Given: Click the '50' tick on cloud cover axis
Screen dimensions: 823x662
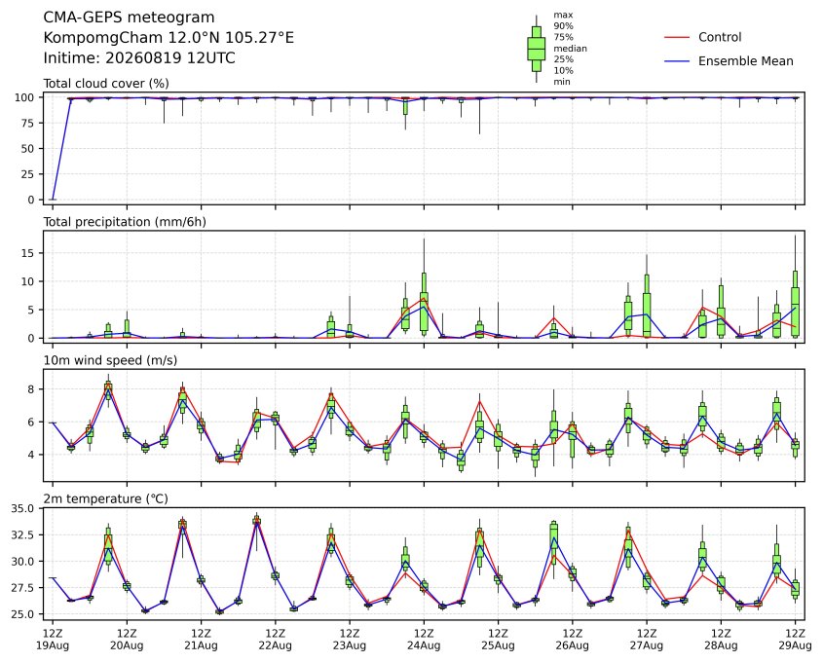Looking at the screenshot, I should point(28,149).
